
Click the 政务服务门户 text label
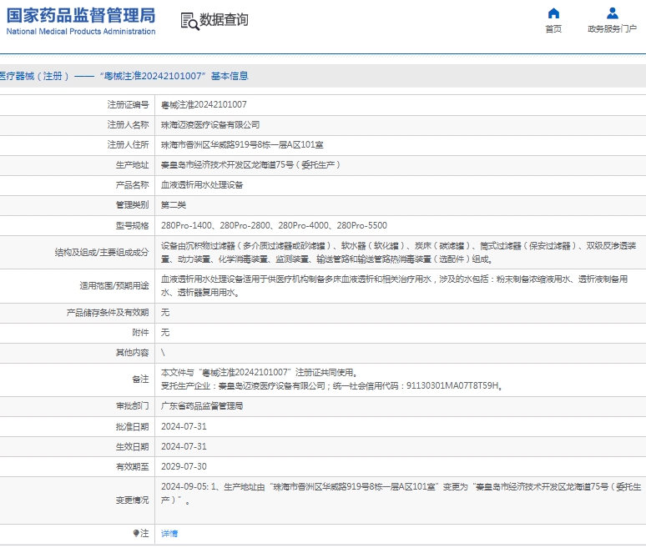(613, 29)
